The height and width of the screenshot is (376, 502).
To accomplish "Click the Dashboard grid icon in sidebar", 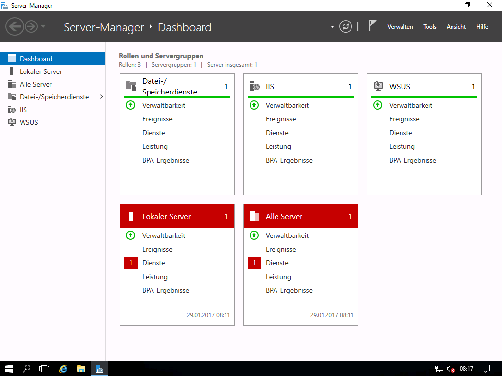I will click(x=12, y=58).
